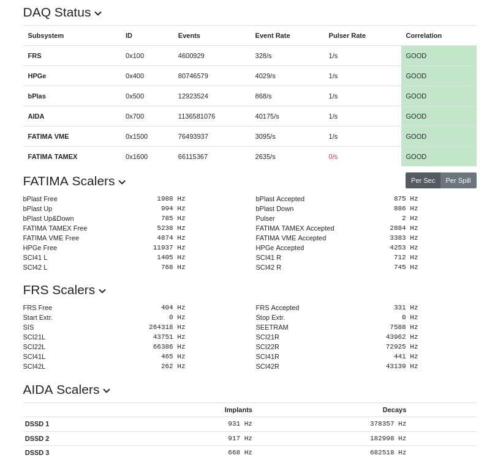Click the Pulser Rate column header
This screenshot has height=466, width=495.
point(347,35)
